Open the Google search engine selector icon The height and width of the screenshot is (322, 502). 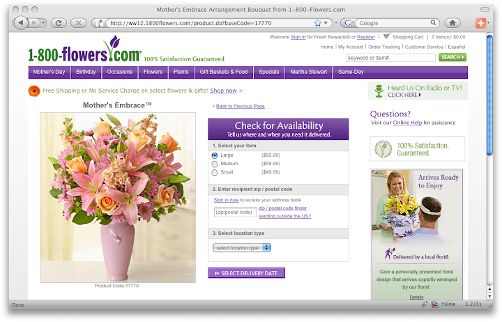[x=349, y=23]
